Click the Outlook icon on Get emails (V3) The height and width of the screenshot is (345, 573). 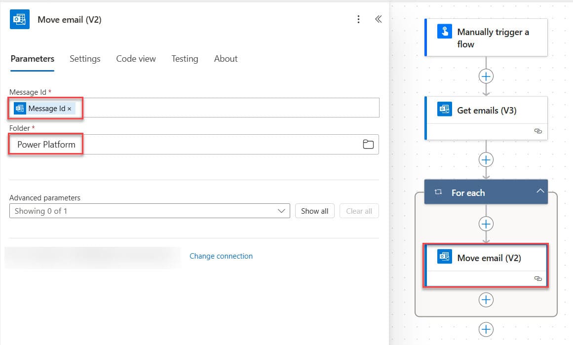pos(444,110)
